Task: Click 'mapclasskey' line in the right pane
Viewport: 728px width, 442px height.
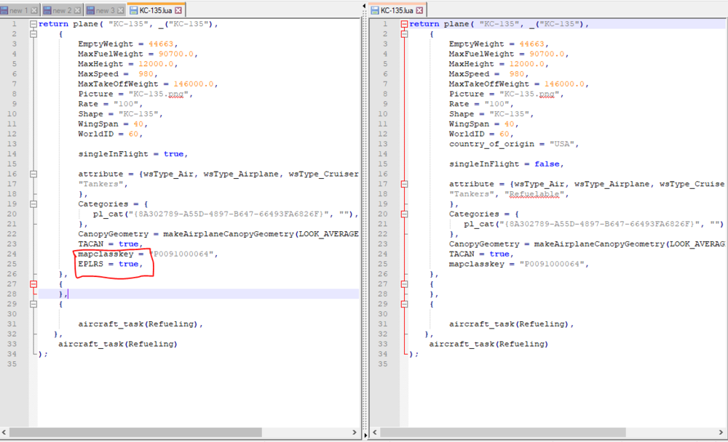Action: click(x=518, y=264)
